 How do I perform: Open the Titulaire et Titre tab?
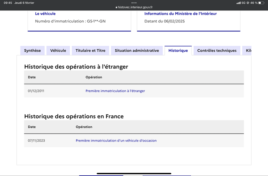click(x=90, y=51)
